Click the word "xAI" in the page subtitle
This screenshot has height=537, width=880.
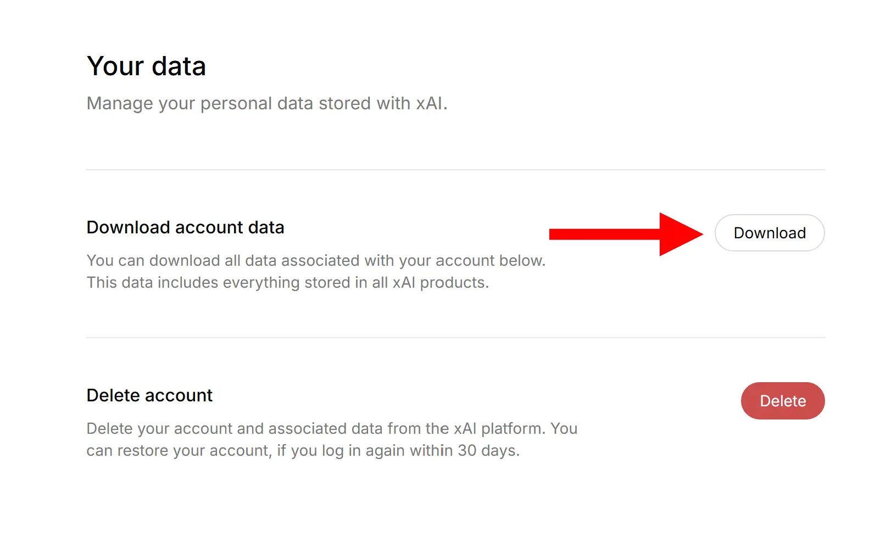pyautogui.click(x=429, y=103)
